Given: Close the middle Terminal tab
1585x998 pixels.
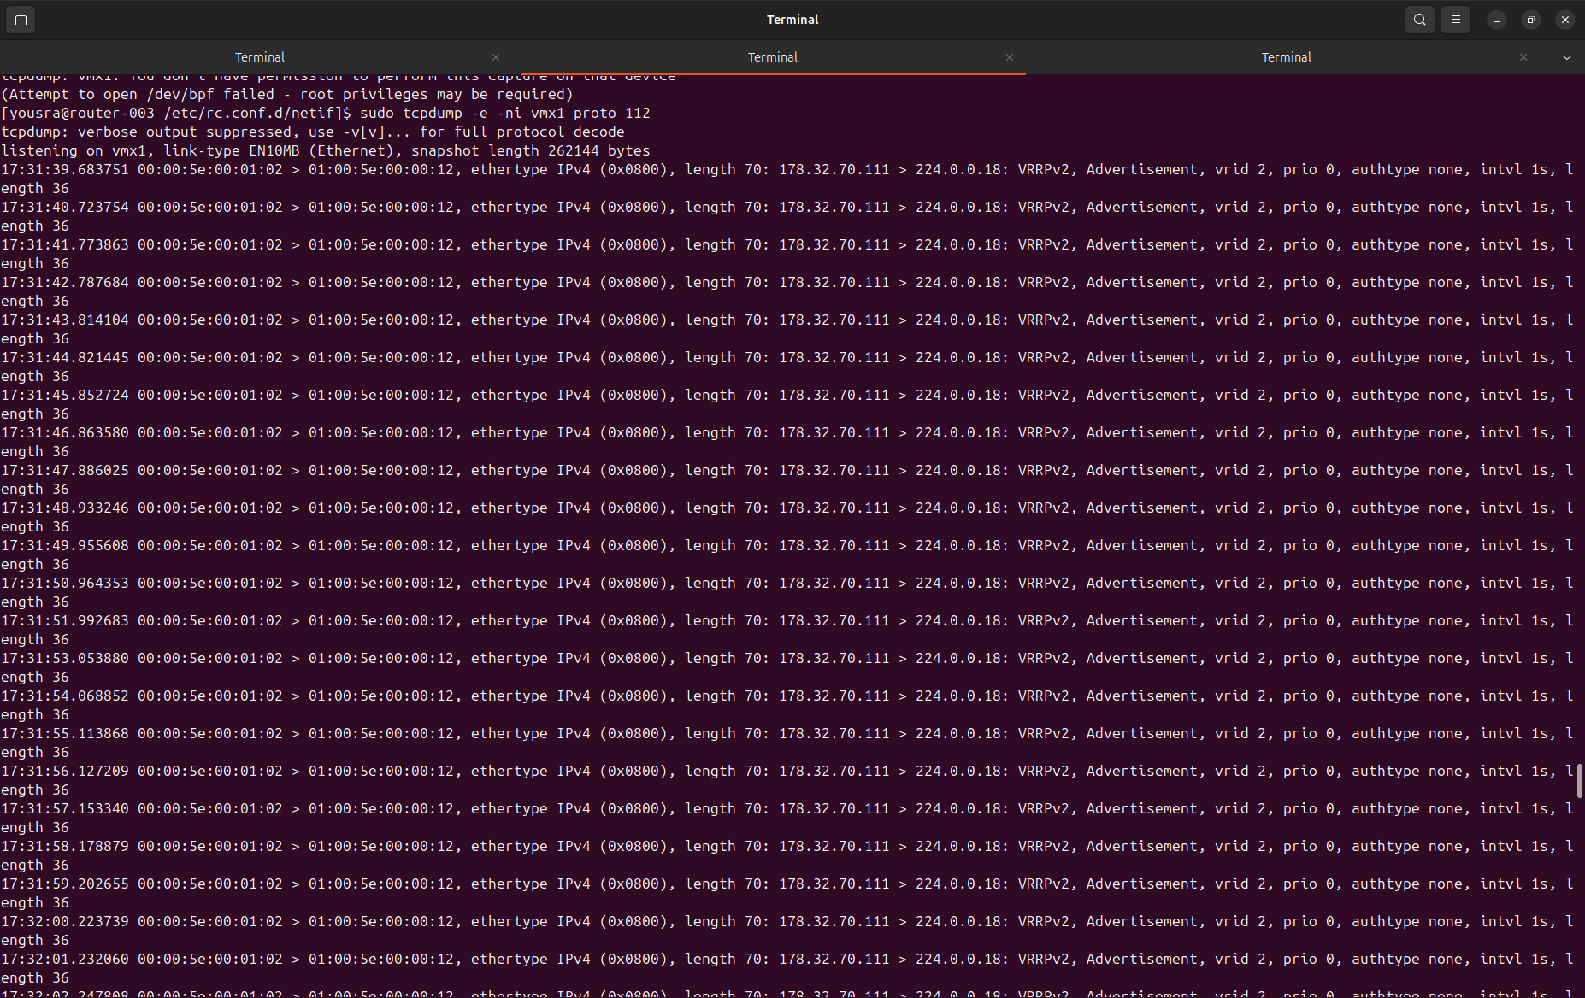Looking at the screenshot, I should 1009,57.
